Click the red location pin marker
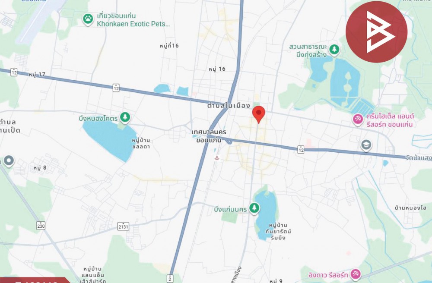Viewport: 432px width, 283px height. (259, 114)
